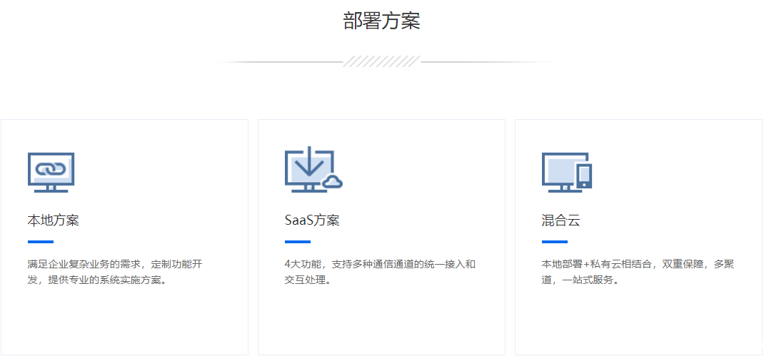Click the description starting with 满足企业复杂业务
The image size is (764, 356).
pos(114,272)
